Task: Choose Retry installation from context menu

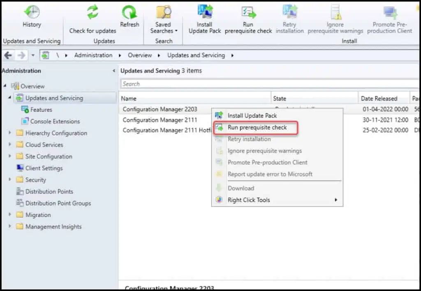Action: [x=277, y=139]
